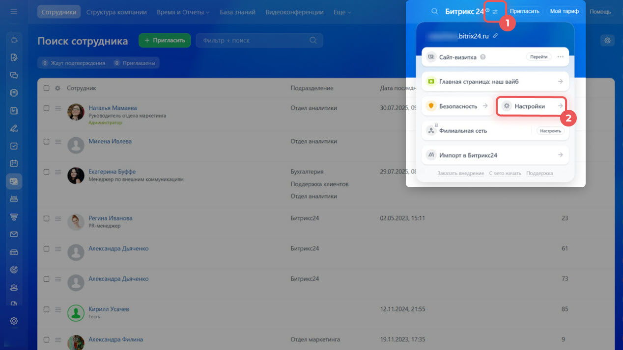Click the sliders settings icon next to Битрикс24
The image size is (623, 350).
495,11
